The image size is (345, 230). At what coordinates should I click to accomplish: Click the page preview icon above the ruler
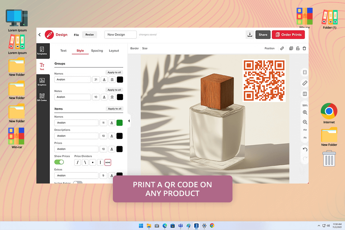[x=305, y=72]
